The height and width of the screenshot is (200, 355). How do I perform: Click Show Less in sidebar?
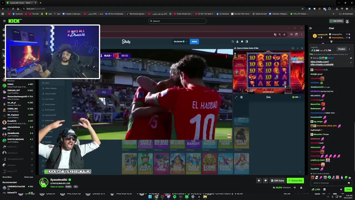pyautogui.click(x=29, y=177)
